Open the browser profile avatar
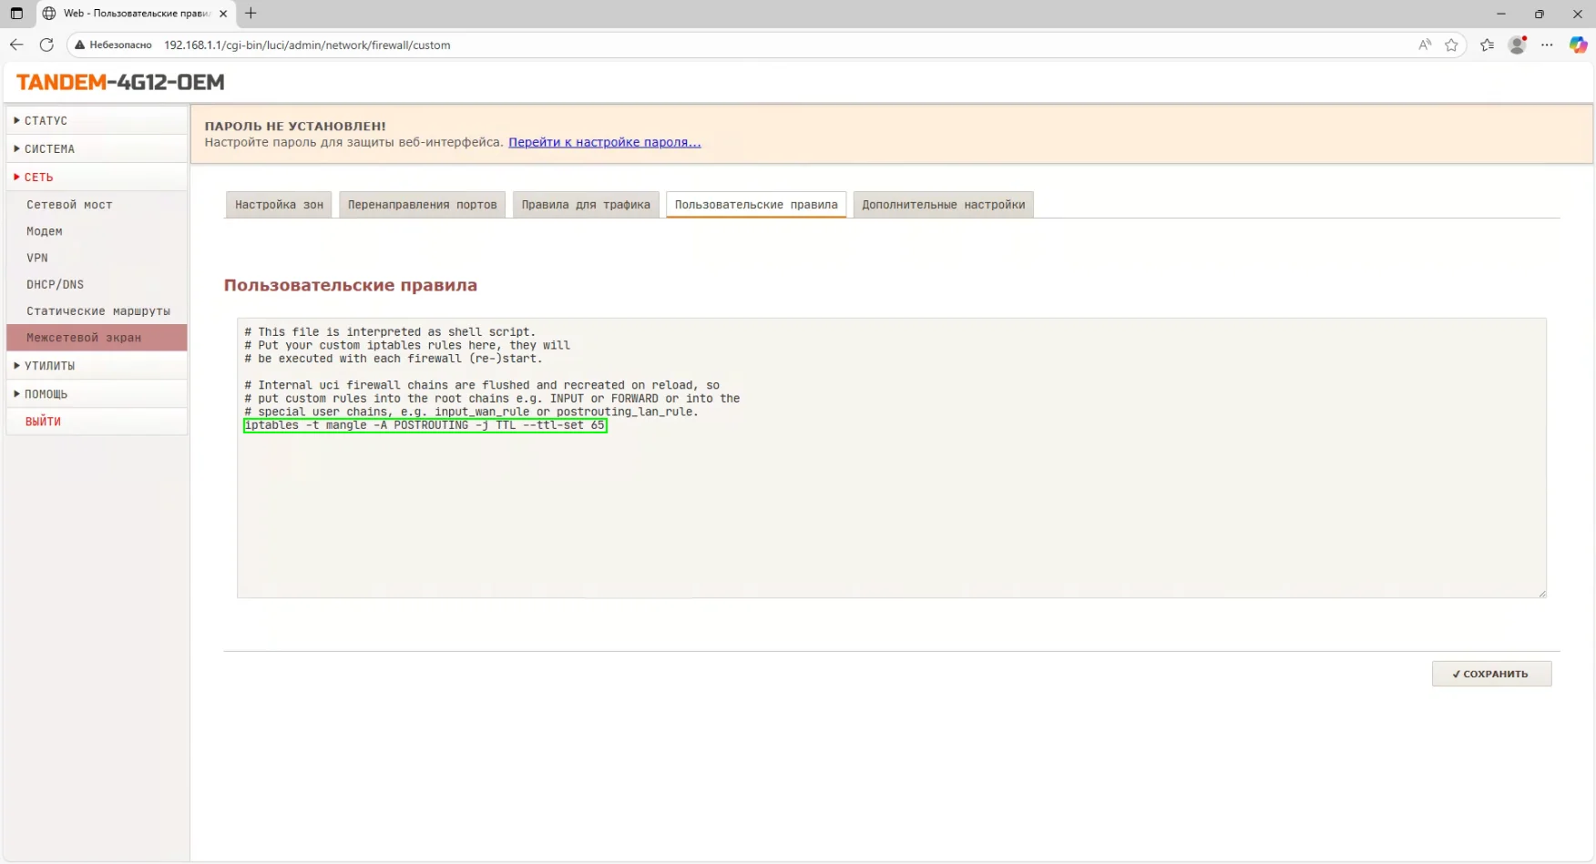The height and width of the screenshot is (864, 1596). coord(1517,45)
